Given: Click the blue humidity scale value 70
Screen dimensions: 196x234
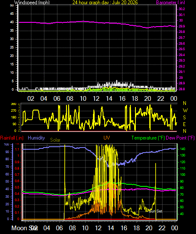Looking at the screenshot, I should pos(7,167).
